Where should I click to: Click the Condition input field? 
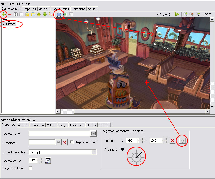coord(42,142)
